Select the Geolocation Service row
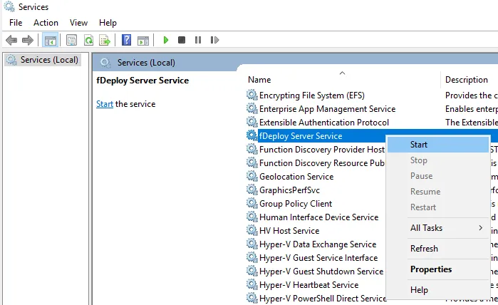This screenshot has height=305, width=498. point(296,176)
